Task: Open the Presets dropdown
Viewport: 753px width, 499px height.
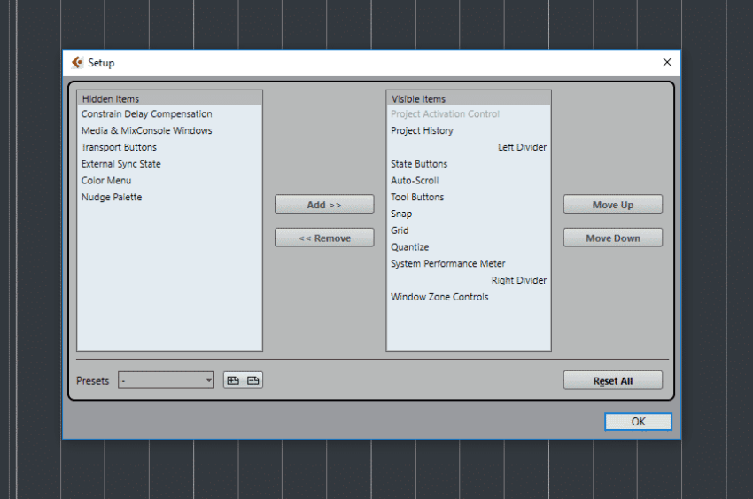Action: [167, 380]
